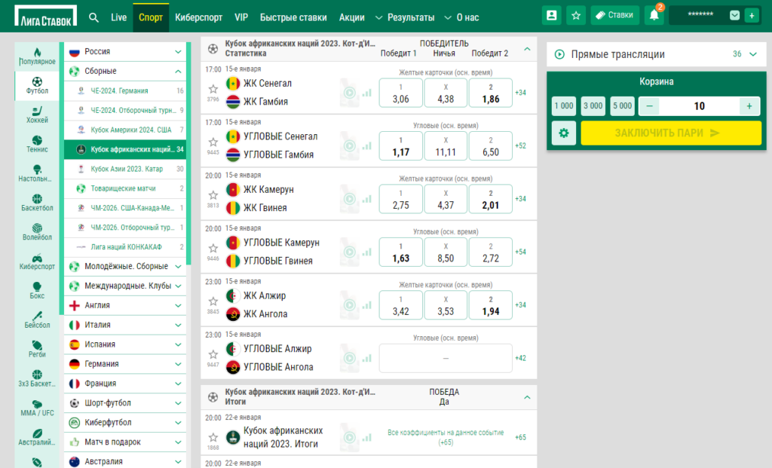
Task: Select Бокс sport icon
Action: click(x=37, y=290)
